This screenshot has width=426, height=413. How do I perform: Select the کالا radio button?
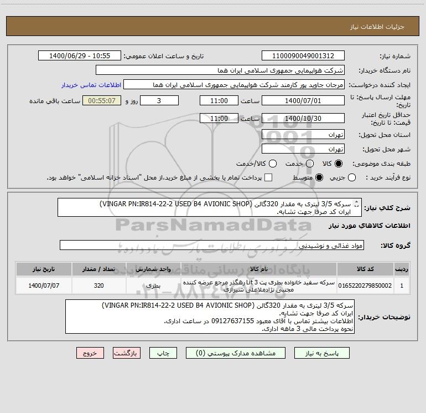click(339, 164)
